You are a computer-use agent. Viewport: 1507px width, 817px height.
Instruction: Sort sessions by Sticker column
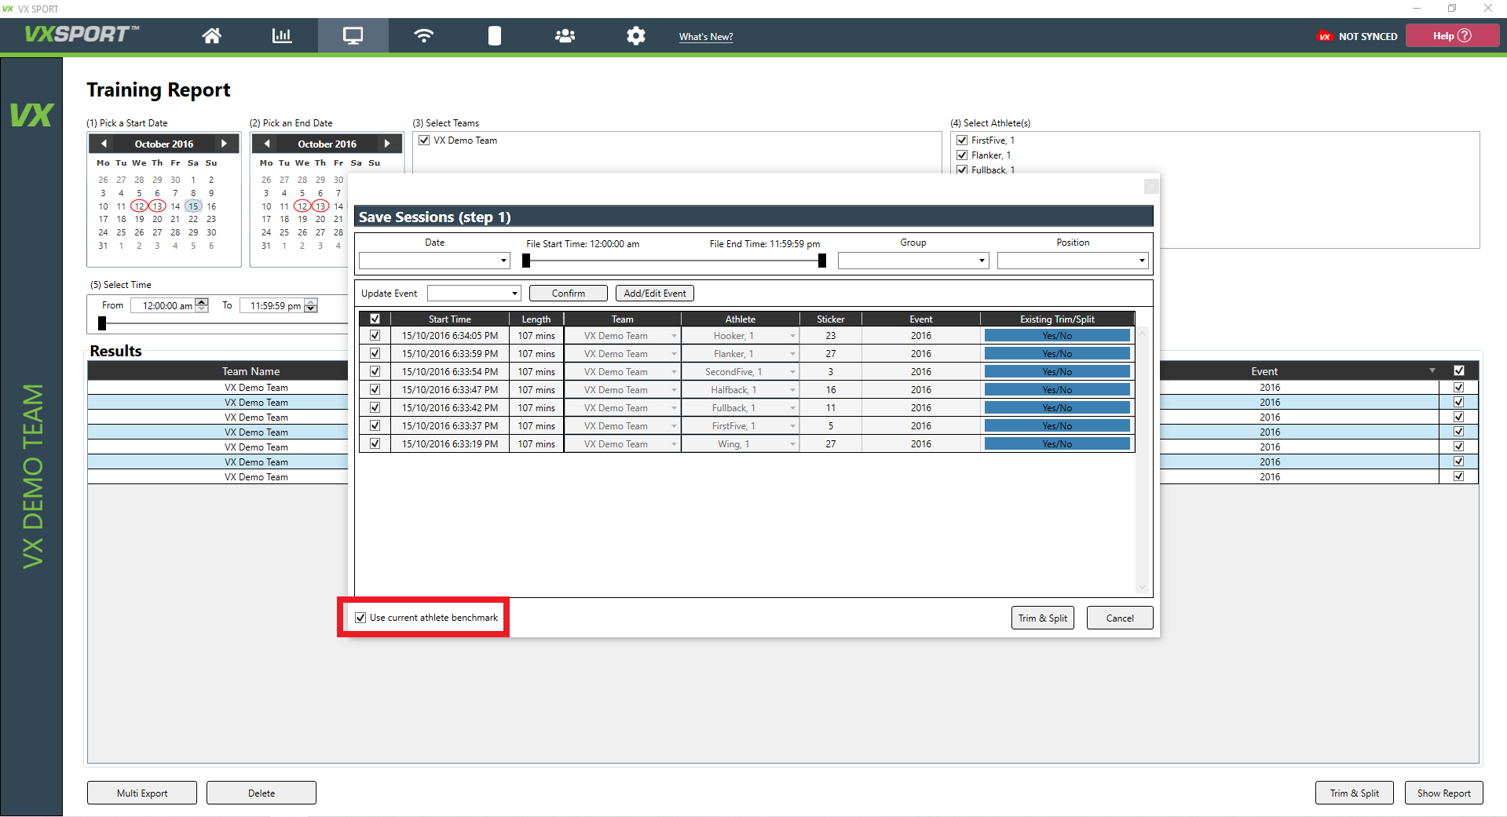(831, 319)
